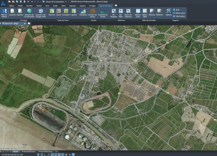Add a new layout with plus tab
The height and width of the screenshot is (156, 217).
(x=56, y=151)
